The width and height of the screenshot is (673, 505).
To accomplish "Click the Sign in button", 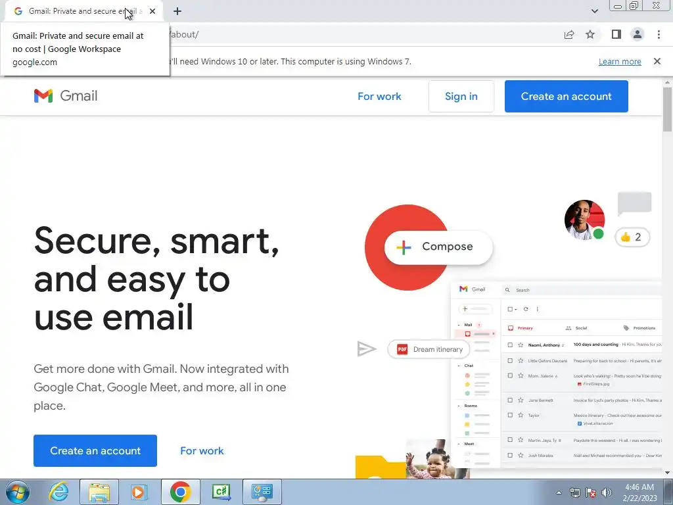I will (461, 96).
